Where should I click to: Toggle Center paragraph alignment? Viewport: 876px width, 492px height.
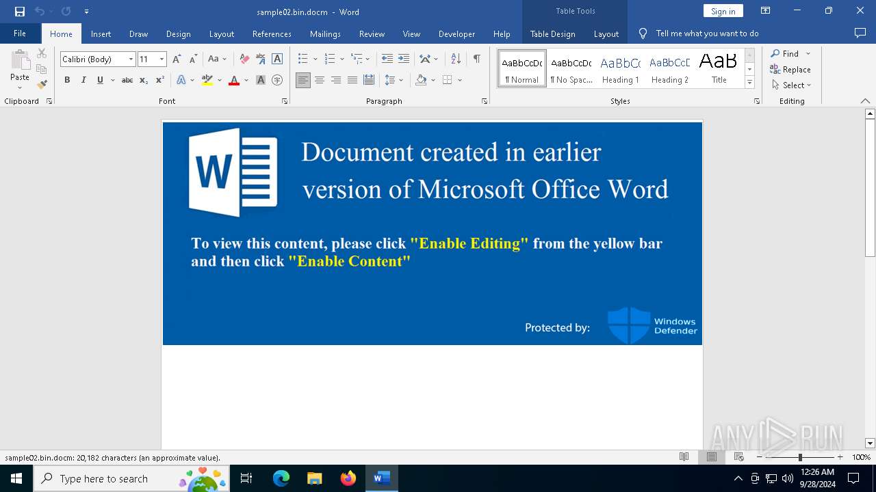click(320, 80)
